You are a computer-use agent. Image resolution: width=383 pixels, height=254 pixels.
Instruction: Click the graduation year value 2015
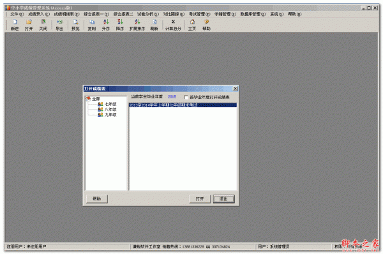(x=172, y=97)
